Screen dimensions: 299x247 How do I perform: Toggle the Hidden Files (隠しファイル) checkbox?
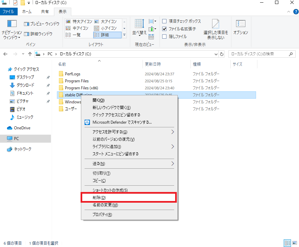coord(164,37)
